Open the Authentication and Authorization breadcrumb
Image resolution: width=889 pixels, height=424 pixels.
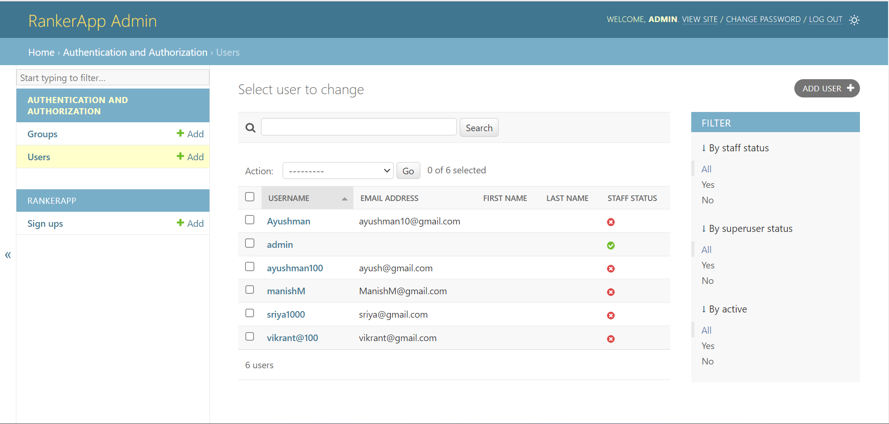135,52
